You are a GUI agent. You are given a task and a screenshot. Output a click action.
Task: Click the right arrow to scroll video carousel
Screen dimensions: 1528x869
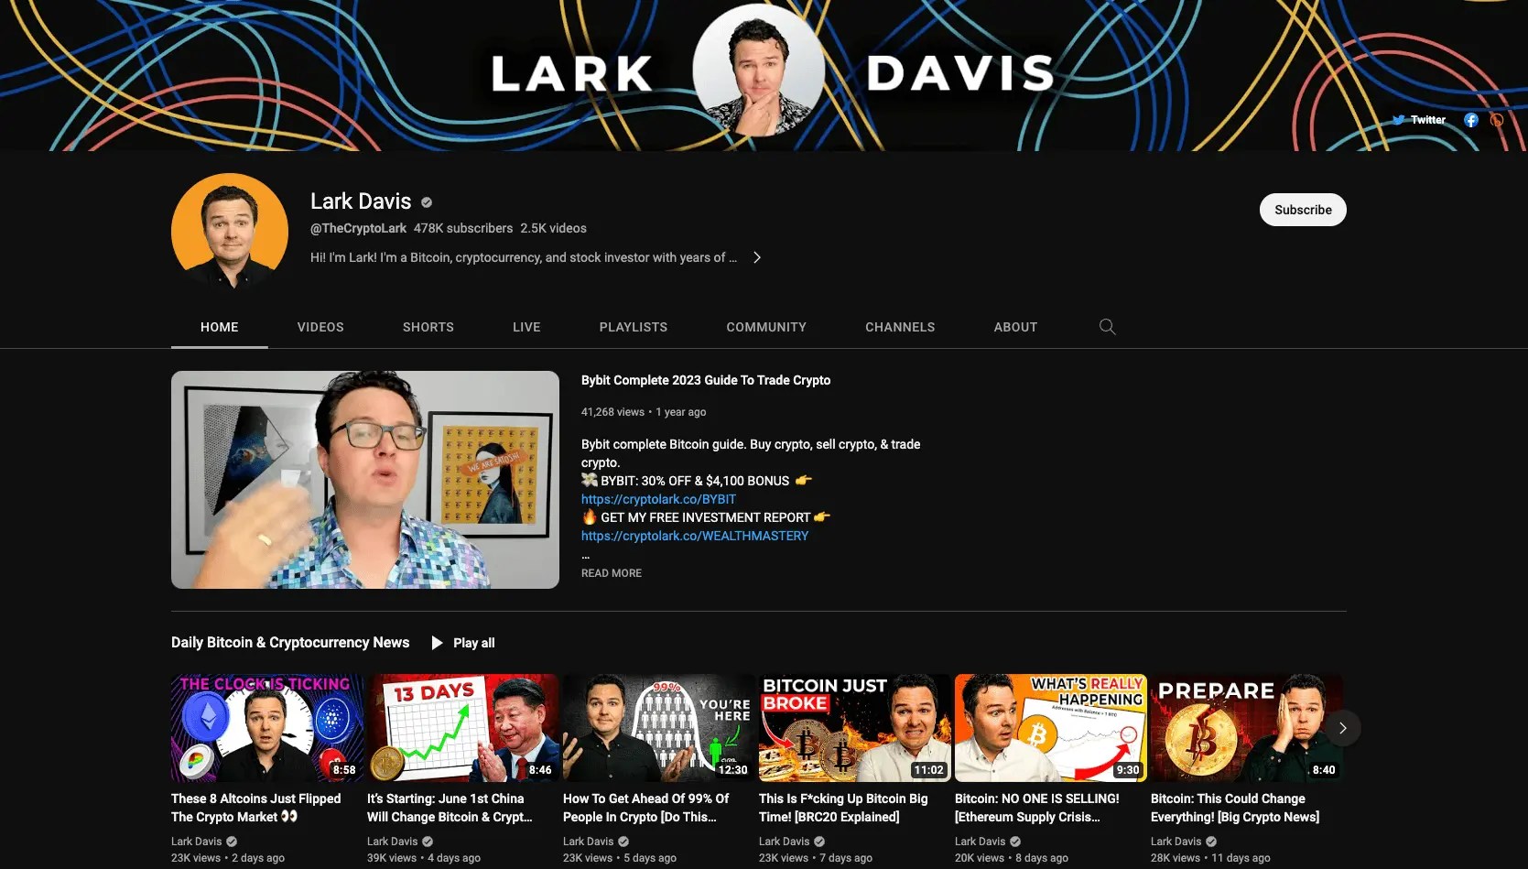pyautogui.click(x=1342, y=728)
